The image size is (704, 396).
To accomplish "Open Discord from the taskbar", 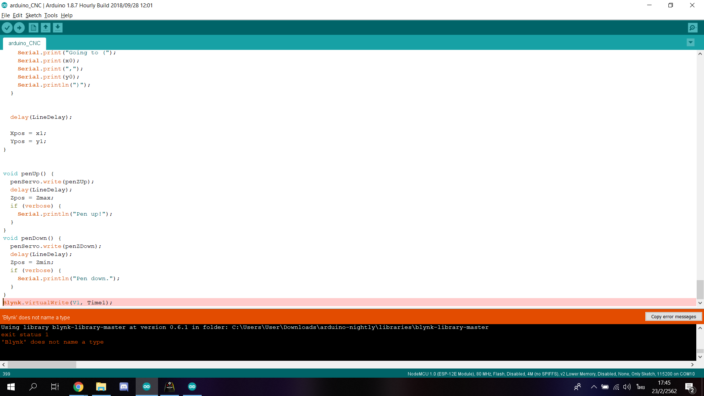I will (x=124, y=386).
